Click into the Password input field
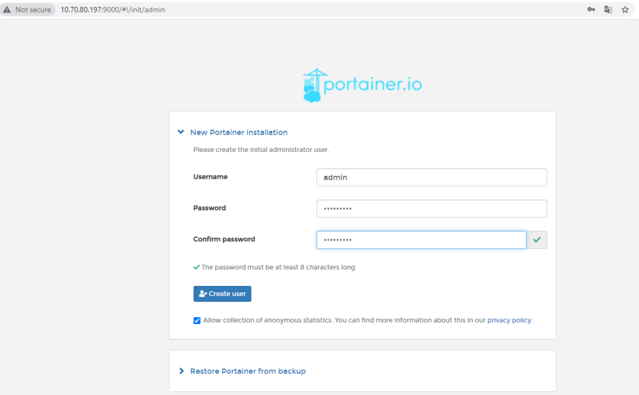 [431, 209]
